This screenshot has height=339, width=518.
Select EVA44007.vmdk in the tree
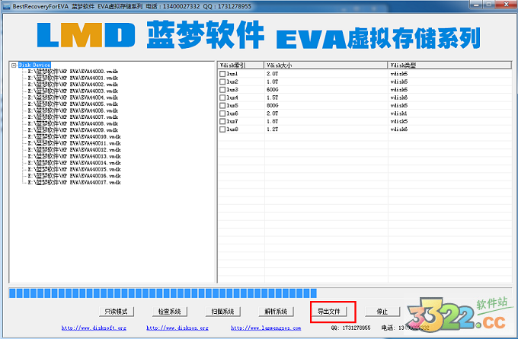(73, 117)
